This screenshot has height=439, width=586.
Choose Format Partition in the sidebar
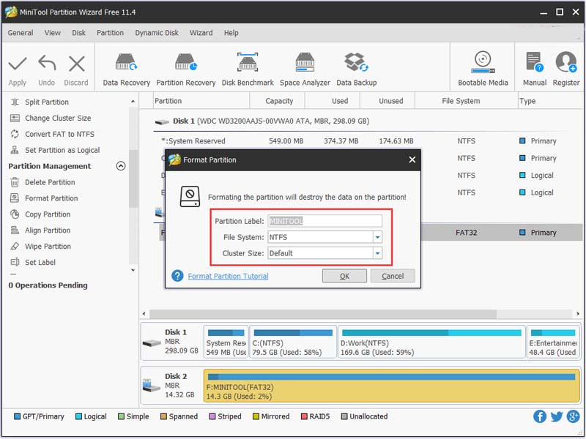pyautogui.click(x=51, y=198)
